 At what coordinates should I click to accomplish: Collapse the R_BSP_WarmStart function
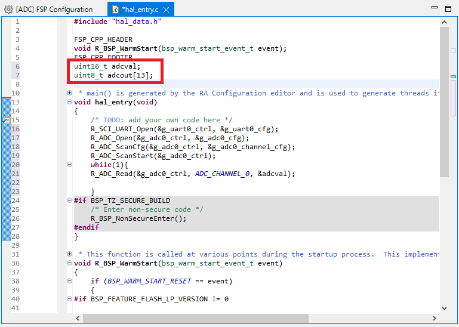(69, 263)
